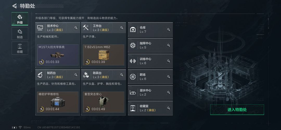The height and width of the screenshot is (130, 281).
Task: Click 潜水中心 magnifier icon
Action: click(168, 92)
